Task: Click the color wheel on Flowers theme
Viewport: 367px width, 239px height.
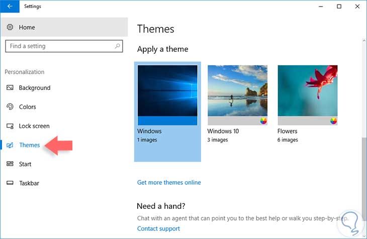Action: click(x=333, y=121)
